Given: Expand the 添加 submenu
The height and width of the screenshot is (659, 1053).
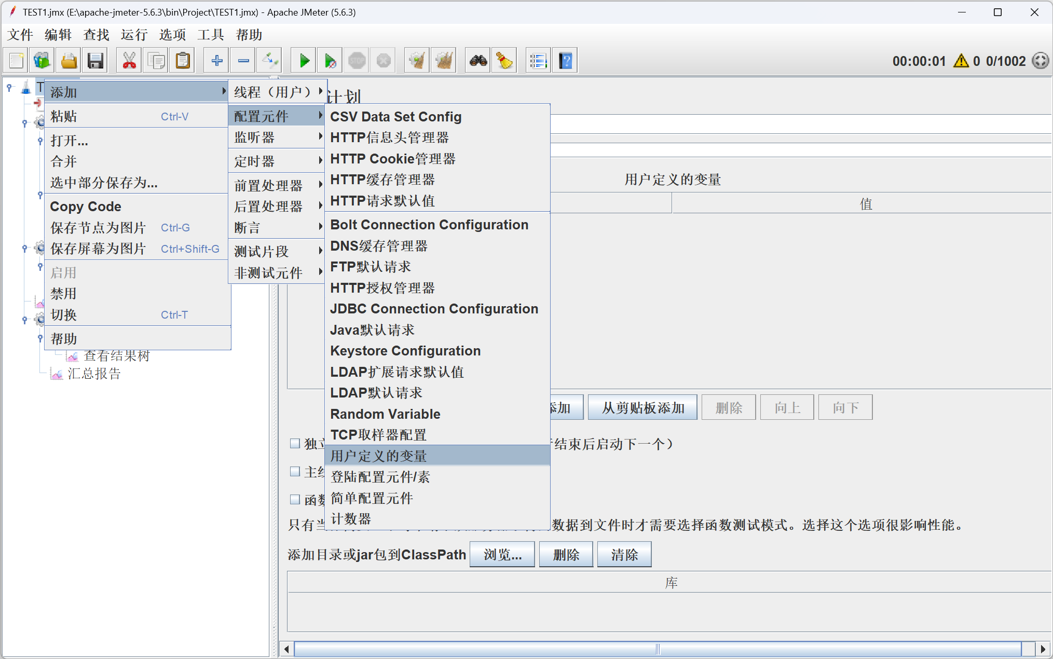Looking at the screenshot, I should 137,92.
